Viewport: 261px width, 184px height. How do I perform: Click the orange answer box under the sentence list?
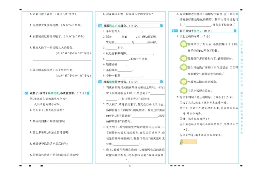(190, 142)
